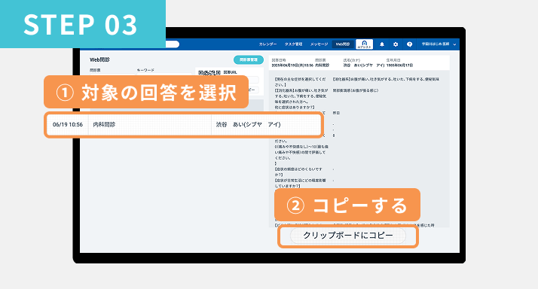Open settings via the gear icon
The image size is (538, 289).
pyautogui.click(x=396, y=44)
